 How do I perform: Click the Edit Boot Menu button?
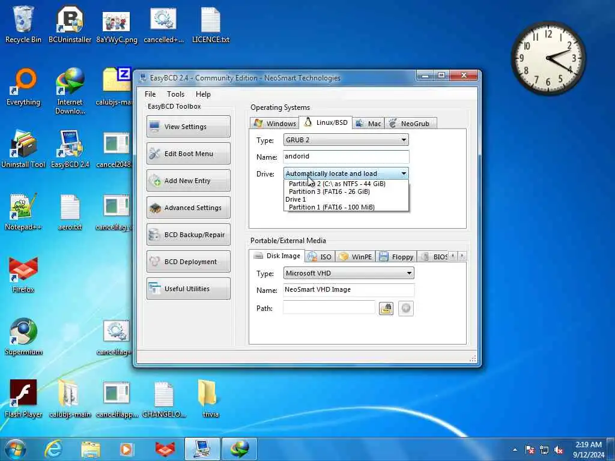tap(188, 154)
